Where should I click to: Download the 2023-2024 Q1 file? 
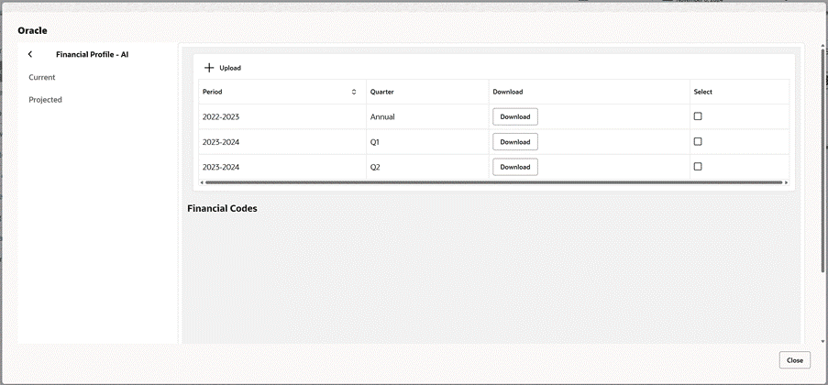514,141
